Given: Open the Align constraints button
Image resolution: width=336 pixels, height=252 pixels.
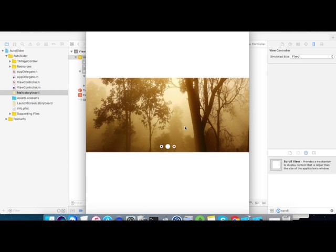Looking at the screenshot, I should click(250, 203).
